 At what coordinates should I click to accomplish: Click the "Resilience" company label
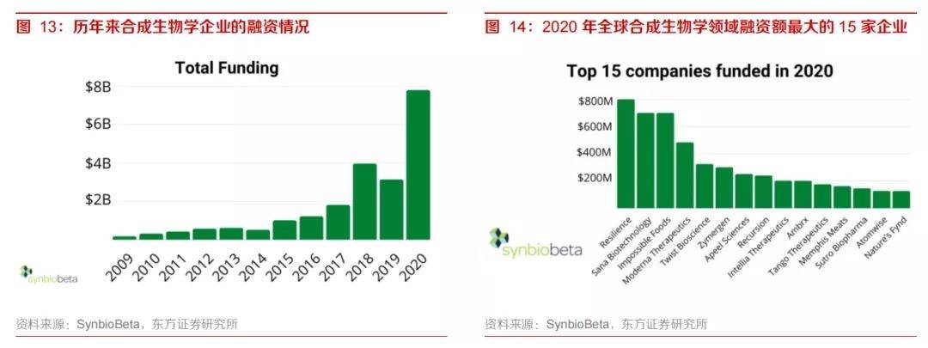tap(617, 231)
